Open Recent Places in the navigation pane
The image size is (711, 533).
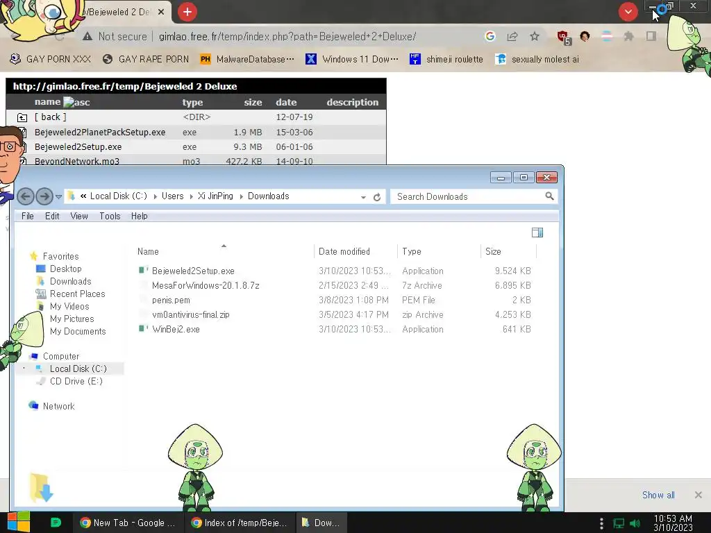click(78, 294)
